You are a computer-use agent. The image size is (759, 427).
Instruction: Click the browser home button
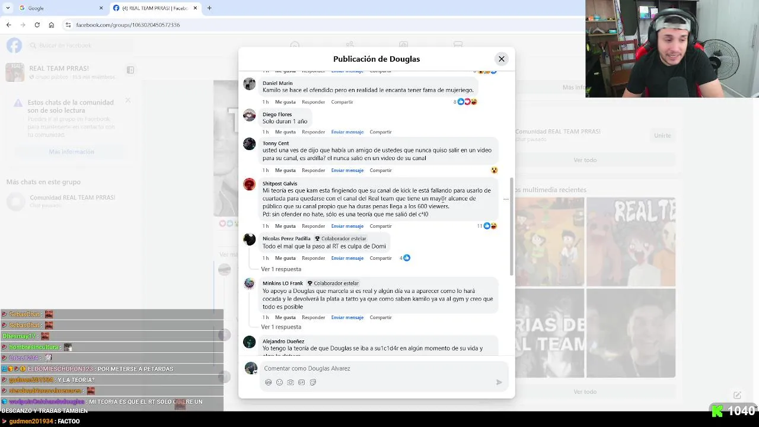tap(52, 25)
